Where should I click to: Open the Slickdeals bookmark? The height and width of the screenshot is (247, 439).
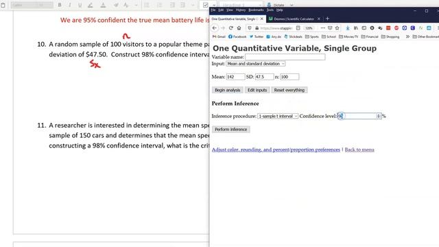click(x=293, y=36)
